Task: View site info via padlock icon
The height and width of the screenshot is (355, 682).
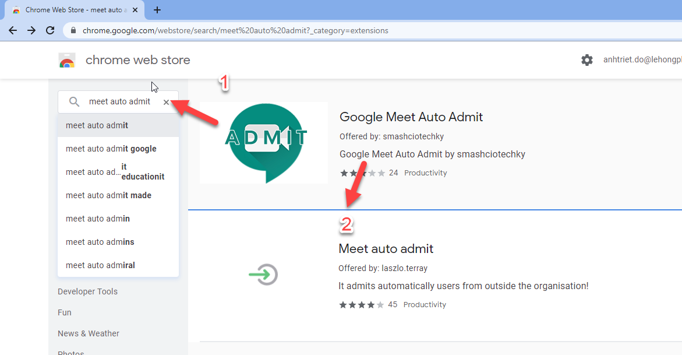Action: point(73,30)
